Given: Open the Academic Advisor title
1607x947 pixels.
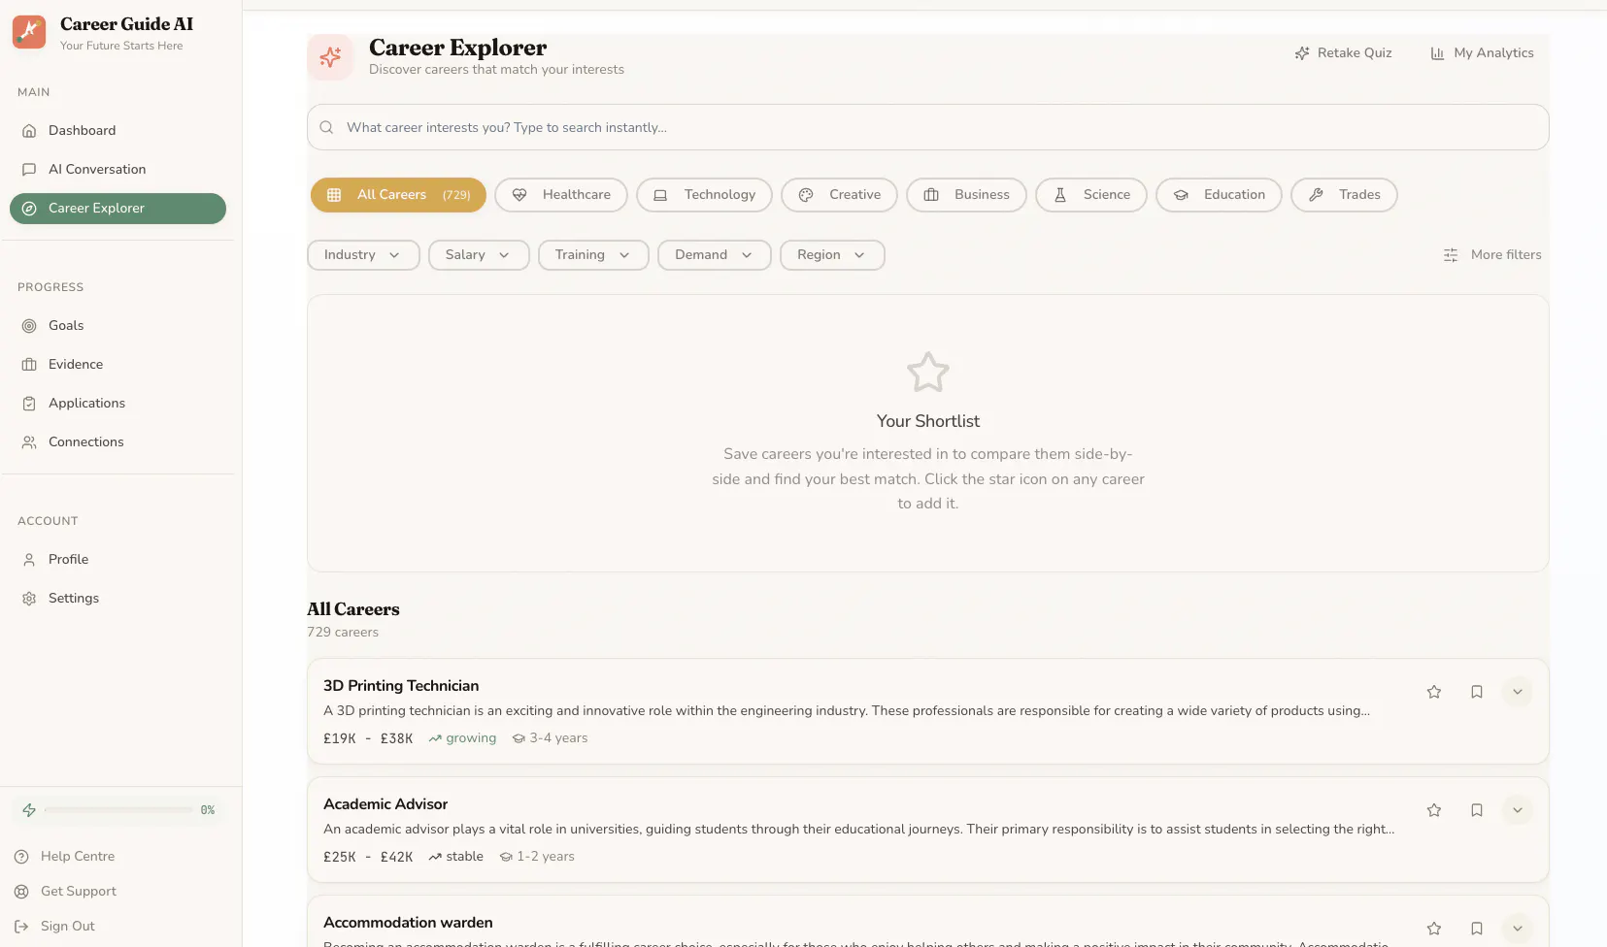Looking at the screenshot, I should point(385,804).
